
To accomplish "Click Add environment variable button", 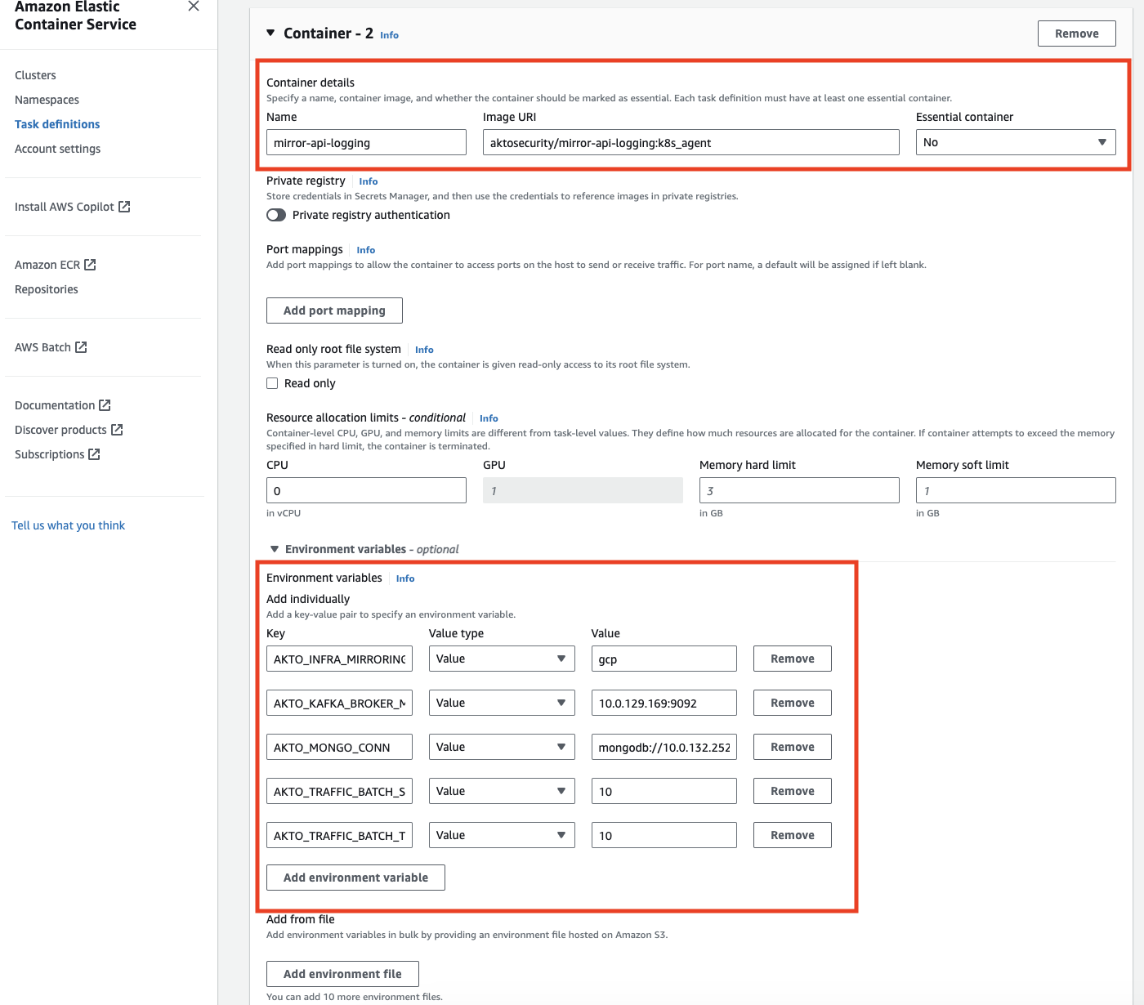I will [x=355, y=878].
